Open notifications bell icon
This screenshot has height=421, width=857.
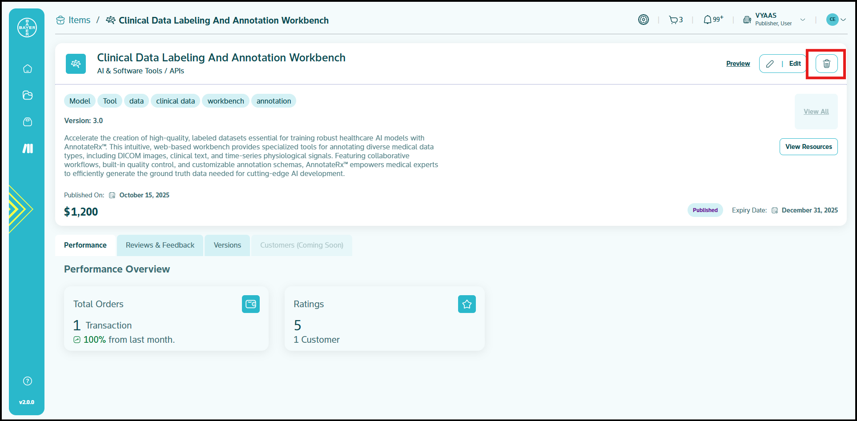click(x=708, y=20)
